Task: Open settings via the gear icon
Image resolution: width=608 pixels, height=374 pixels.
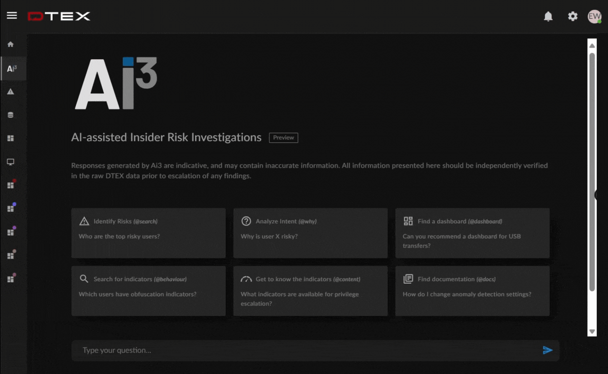Action: point(572,17)
